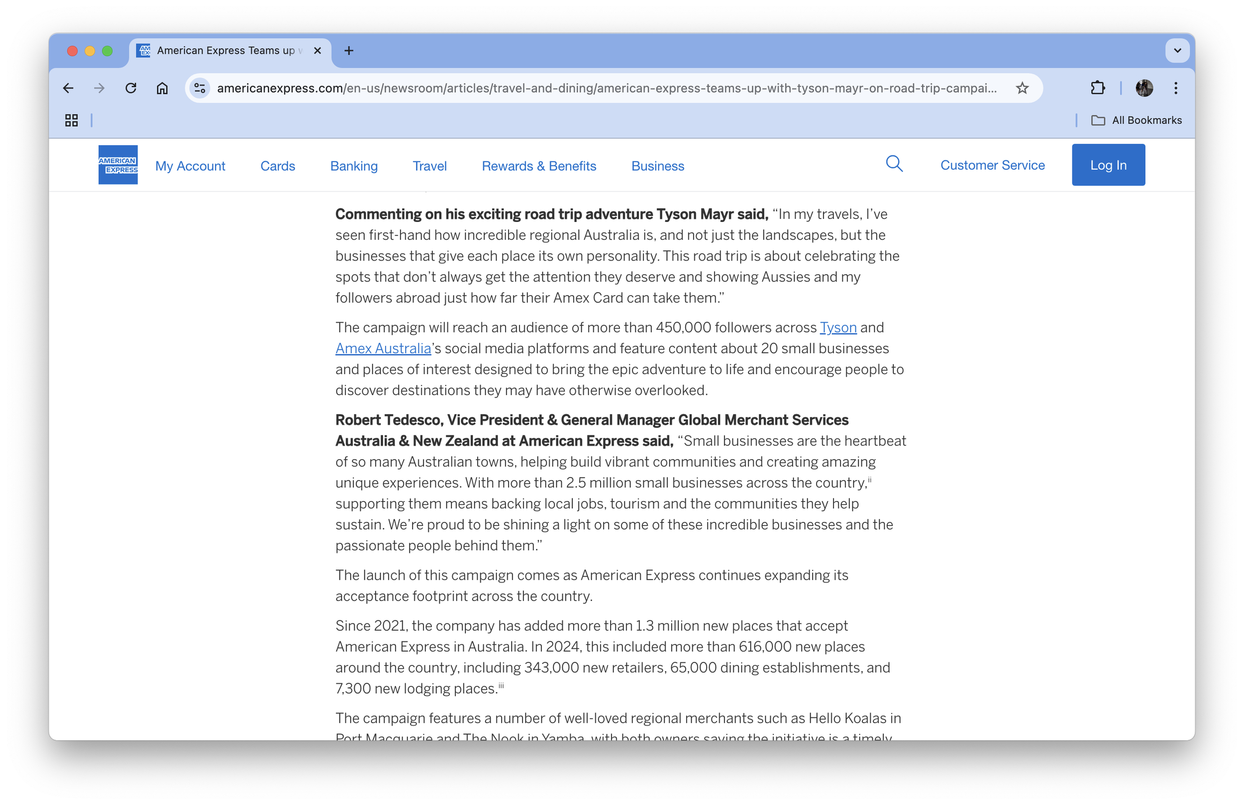1244x805 pixels.
Task: Go to the browser home page
Action: (x=162, y=88)
